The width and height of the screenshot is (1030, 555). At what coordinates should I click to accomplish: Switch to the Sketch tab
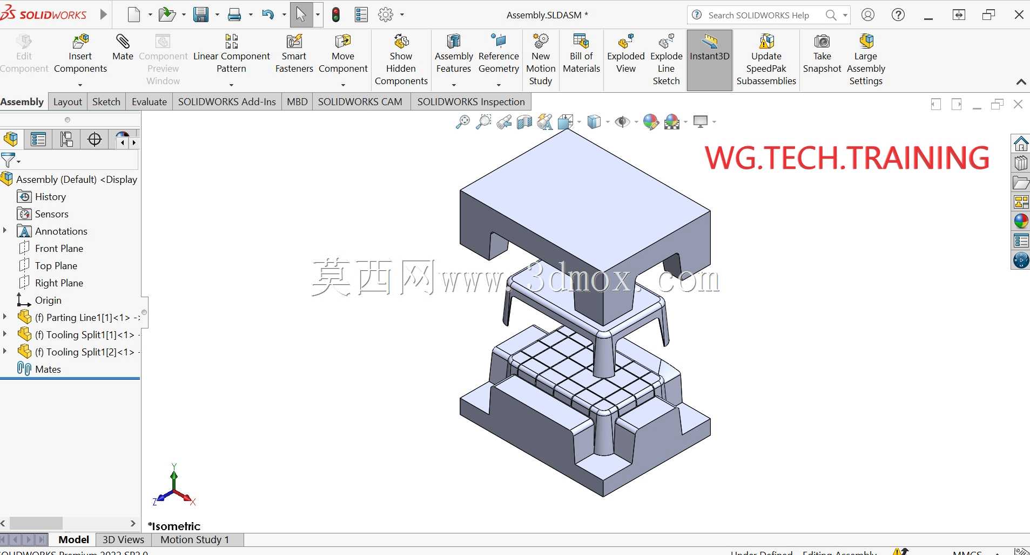click(x=106, y=102)
